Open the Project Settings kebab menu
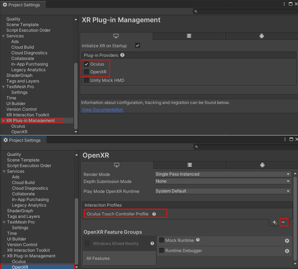The width and height of the screenshot is (298, 269). pyautogui.click(x=284, y=4)
